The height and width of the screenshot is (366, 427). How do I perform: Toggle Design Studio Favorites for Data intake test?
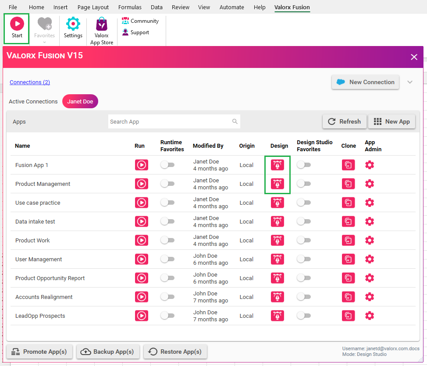304,221
